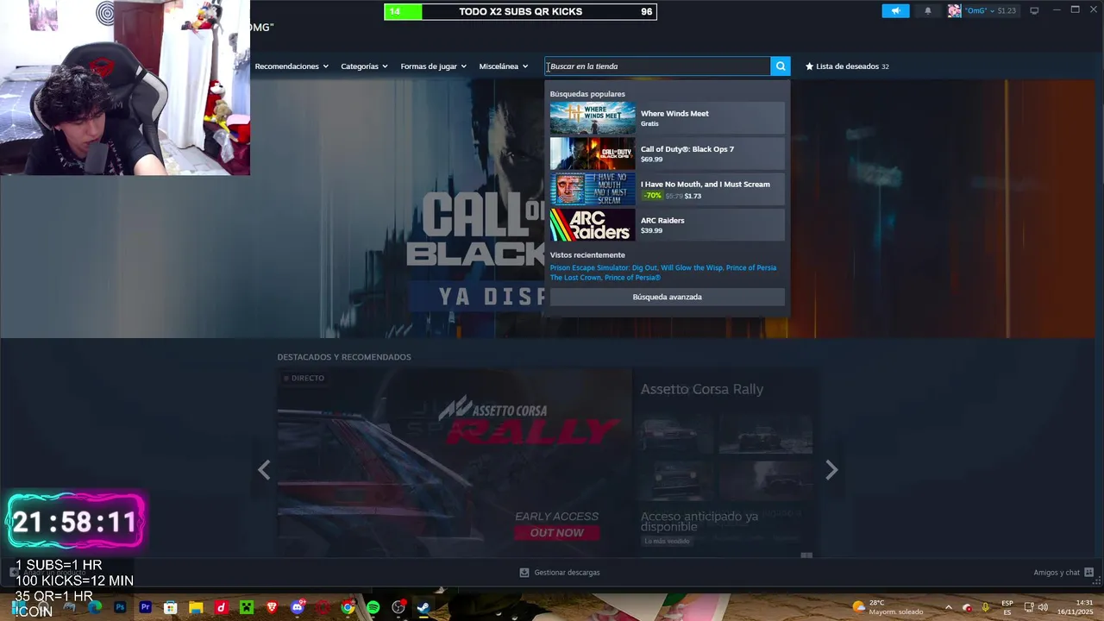
Task: Open Spotify from the taskbar
Action: [373, 607]
